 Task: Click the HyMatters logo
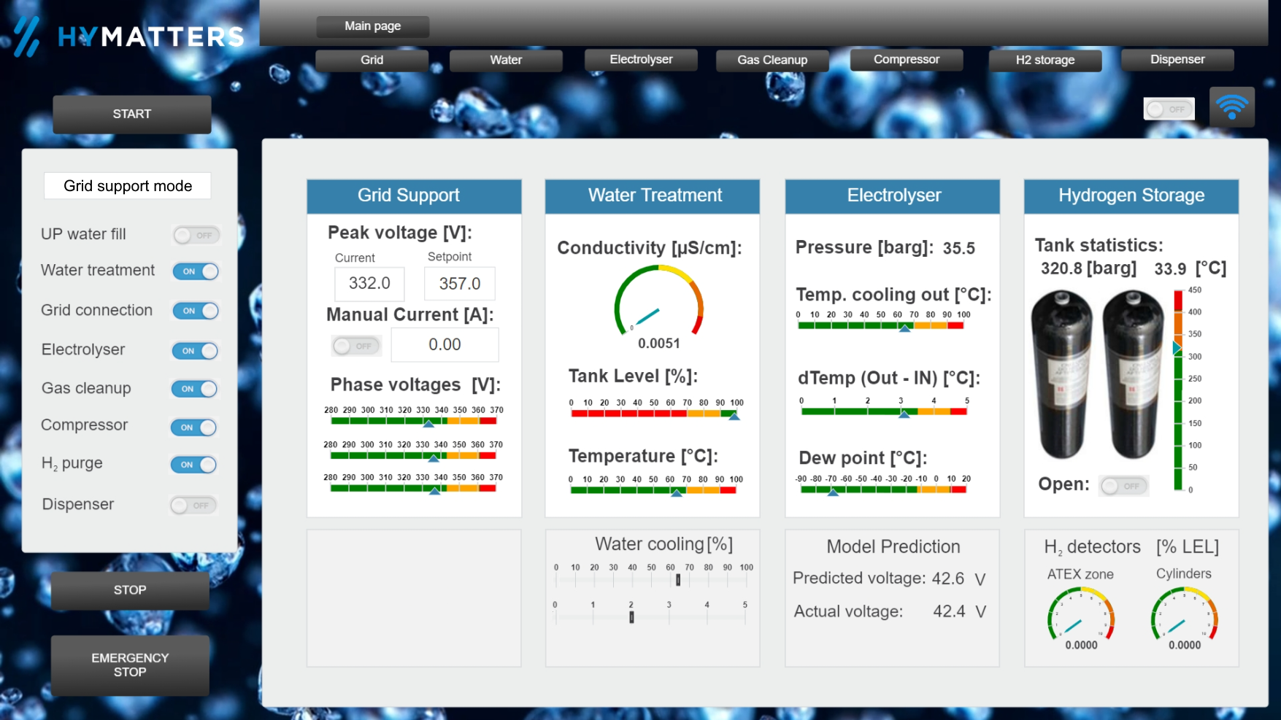pos(130,36)
